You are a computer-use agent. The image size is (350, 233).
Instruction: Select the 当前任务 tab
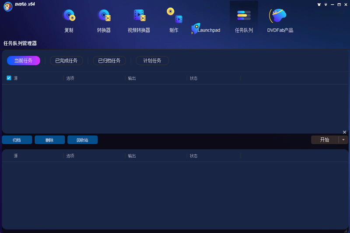pos(23,61)
